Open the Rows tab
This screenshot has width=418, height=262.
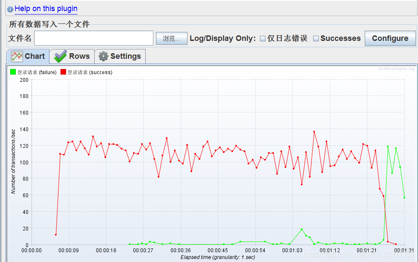72,56
